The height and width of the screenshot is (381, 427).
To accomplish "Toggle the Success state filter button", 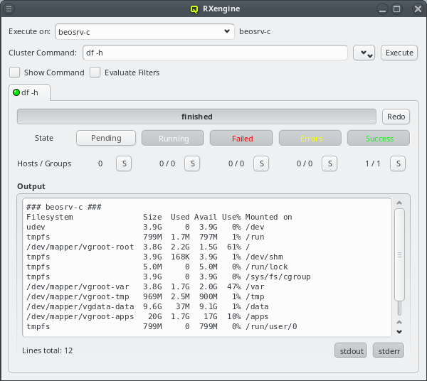I will (x=379, y=138).
